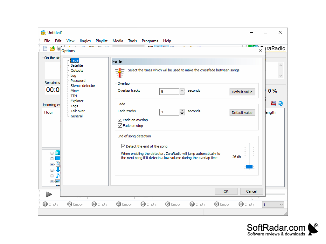Open the File menu
This screenshot has width=326, height=244.
click(x=47, y=41)
